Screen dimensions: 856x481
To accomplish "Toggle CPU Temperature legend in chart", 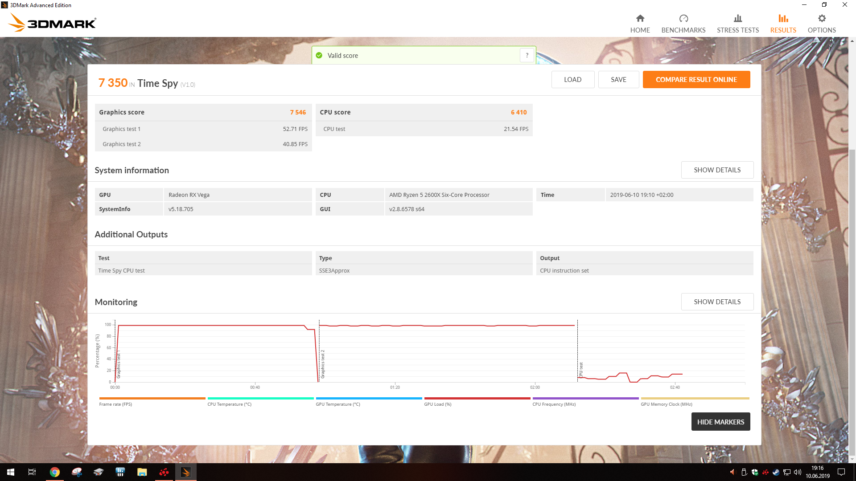I will pos(229,404).
